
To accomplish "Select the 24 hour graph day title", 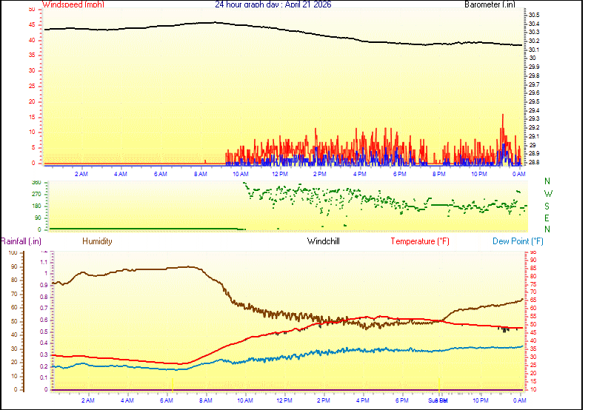I will [x=273, y=4].
